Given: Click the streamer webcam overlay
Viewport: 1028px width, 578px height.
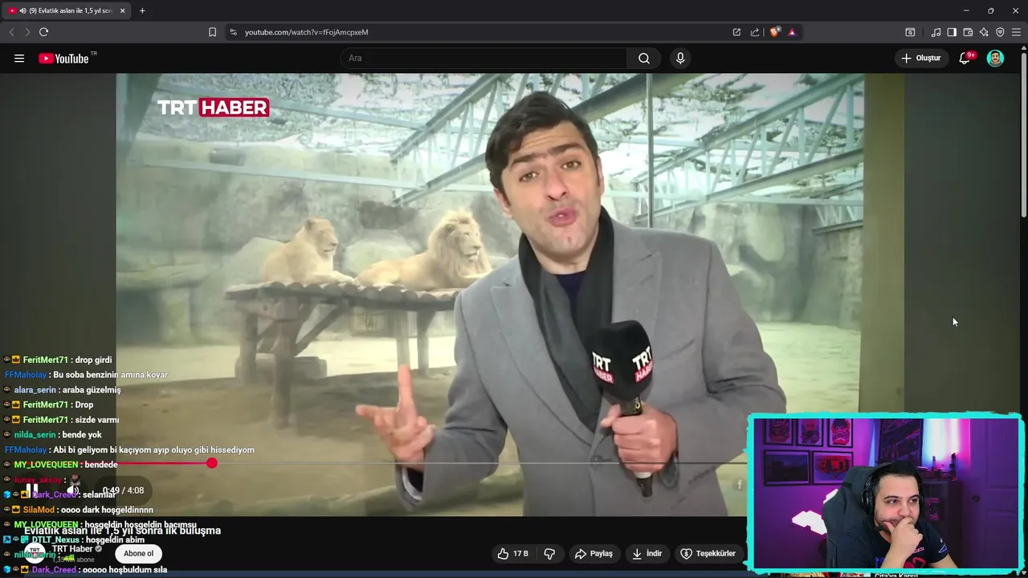Looking at the screenshot, I should click(x=885, y=493).
